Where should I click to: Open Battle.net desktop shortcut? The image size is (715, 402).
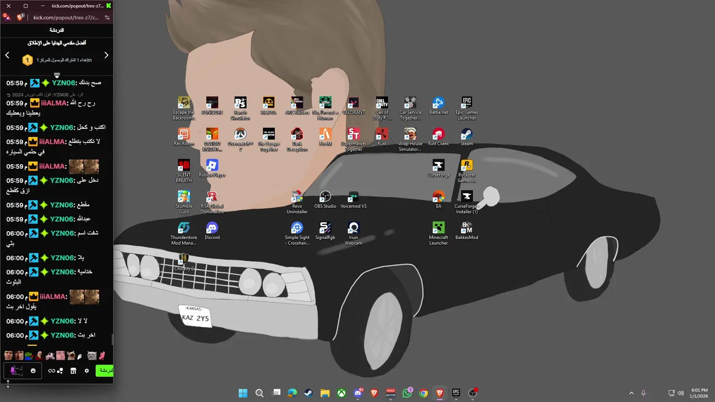click(x=438, y=106)
